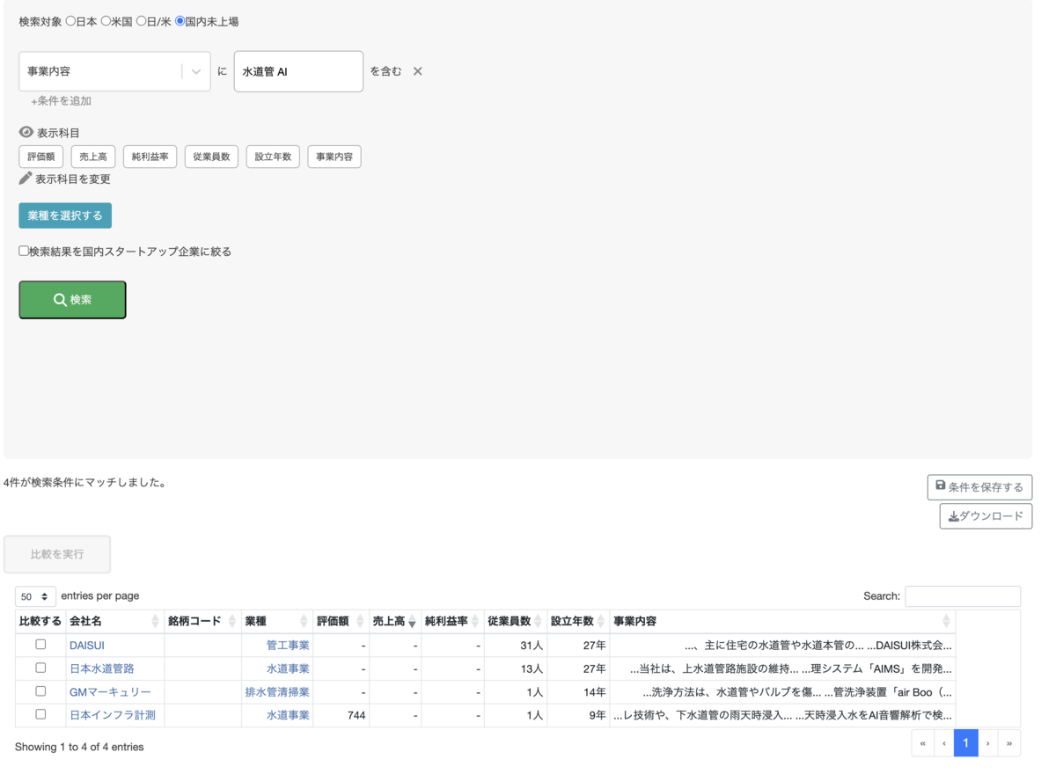The height and width of the screenshot is (774, 1056).
Task: Select the 米国 search target radio
Action: pyautogui.click(x=106, y=21)
